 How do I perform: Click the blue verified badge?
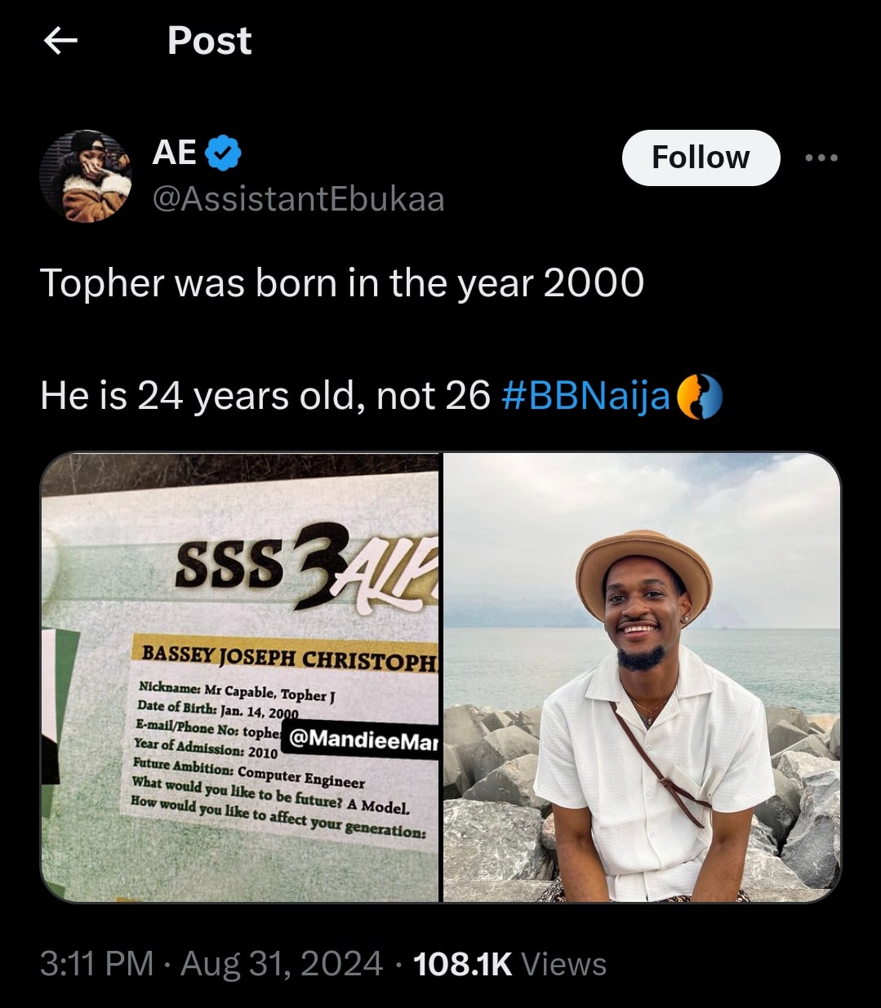[x=222, y=153]
